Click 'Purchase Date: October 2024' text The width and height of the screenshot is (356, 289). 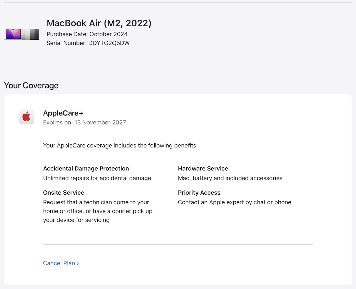(87, 34)
